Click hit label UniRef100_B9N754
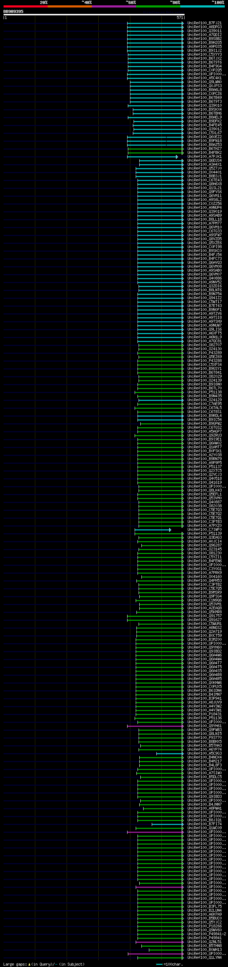Image resolution: width=228 pixels, height=967 pixels. [x=204, y=294]
